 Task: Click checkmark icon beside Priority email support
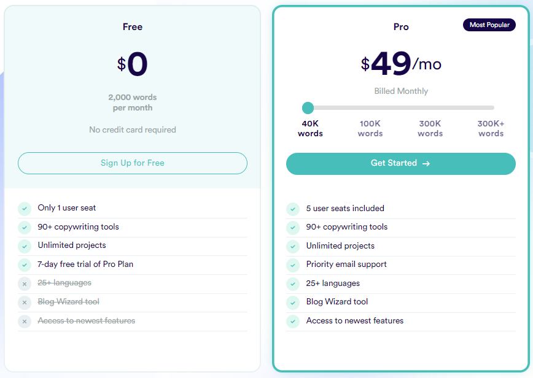293,265
